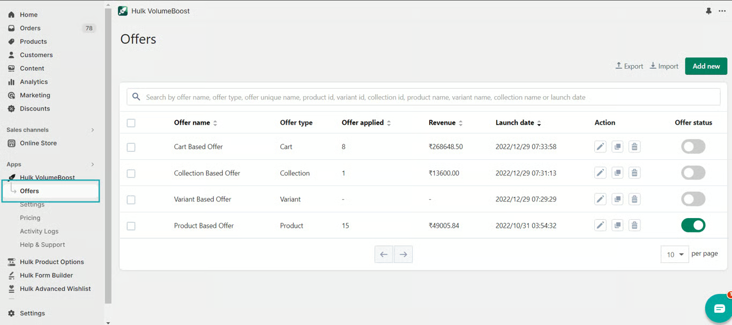This screenshot has width=732, height=325.
Task: Enable the Collection Based Offer status toggle
Action: coord(693,173)
